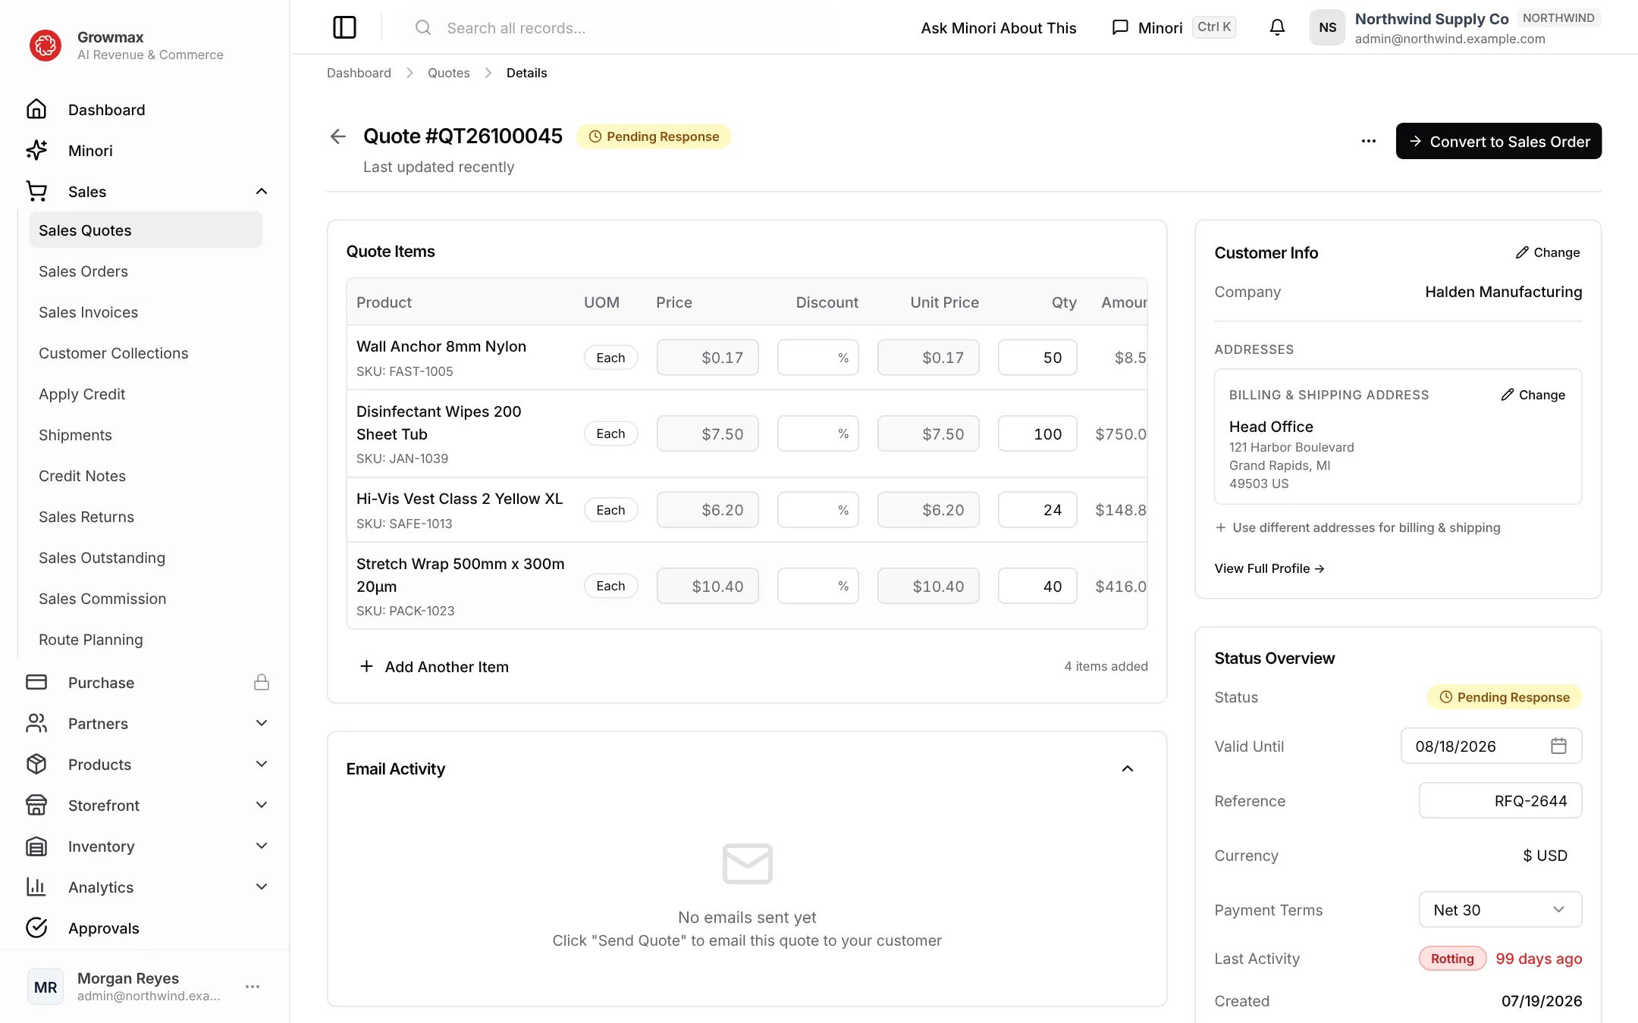Edit Qty field for Wall Anchor 8mm Nylon

[1037, 357]
